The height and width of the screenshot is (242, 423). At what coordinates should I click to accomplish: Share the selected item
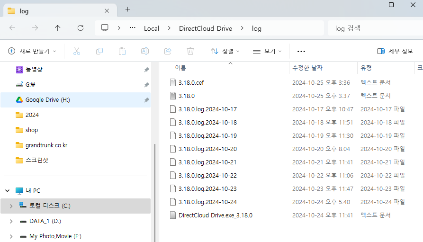point(168,51)
